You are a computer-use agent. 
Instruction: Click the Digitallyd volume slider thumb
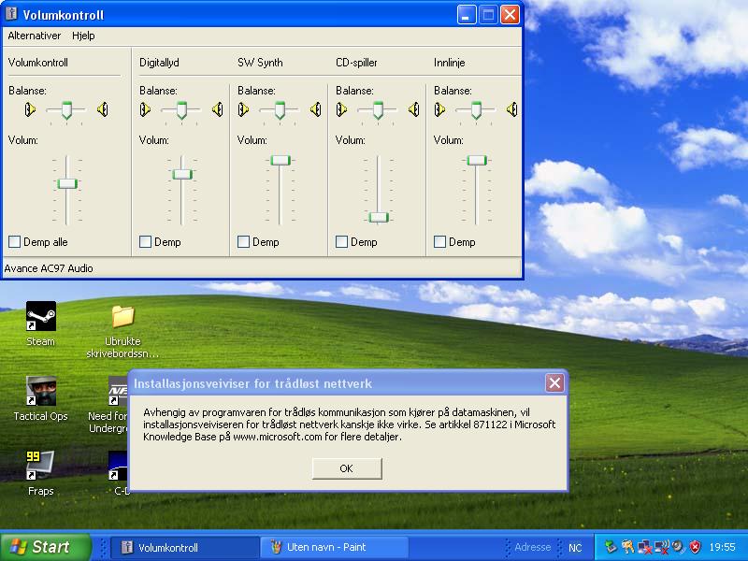pyautogui.click(x=182, y=174)
